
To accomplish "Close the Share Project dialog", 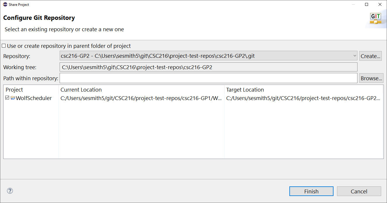I will 380,4.
